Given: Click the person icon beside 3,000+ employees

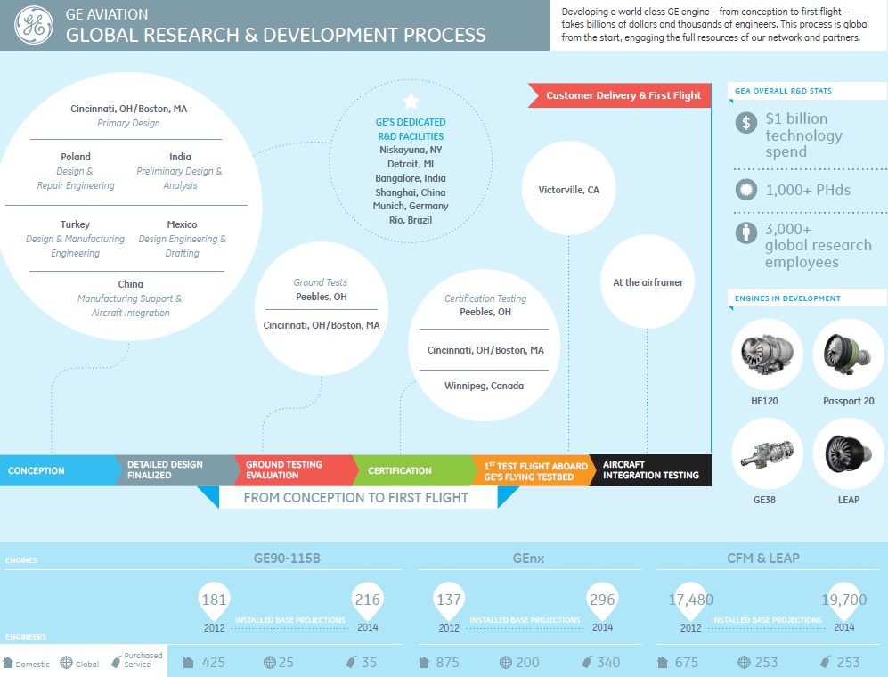Looking at the screenshot, I should pos(745,232).
